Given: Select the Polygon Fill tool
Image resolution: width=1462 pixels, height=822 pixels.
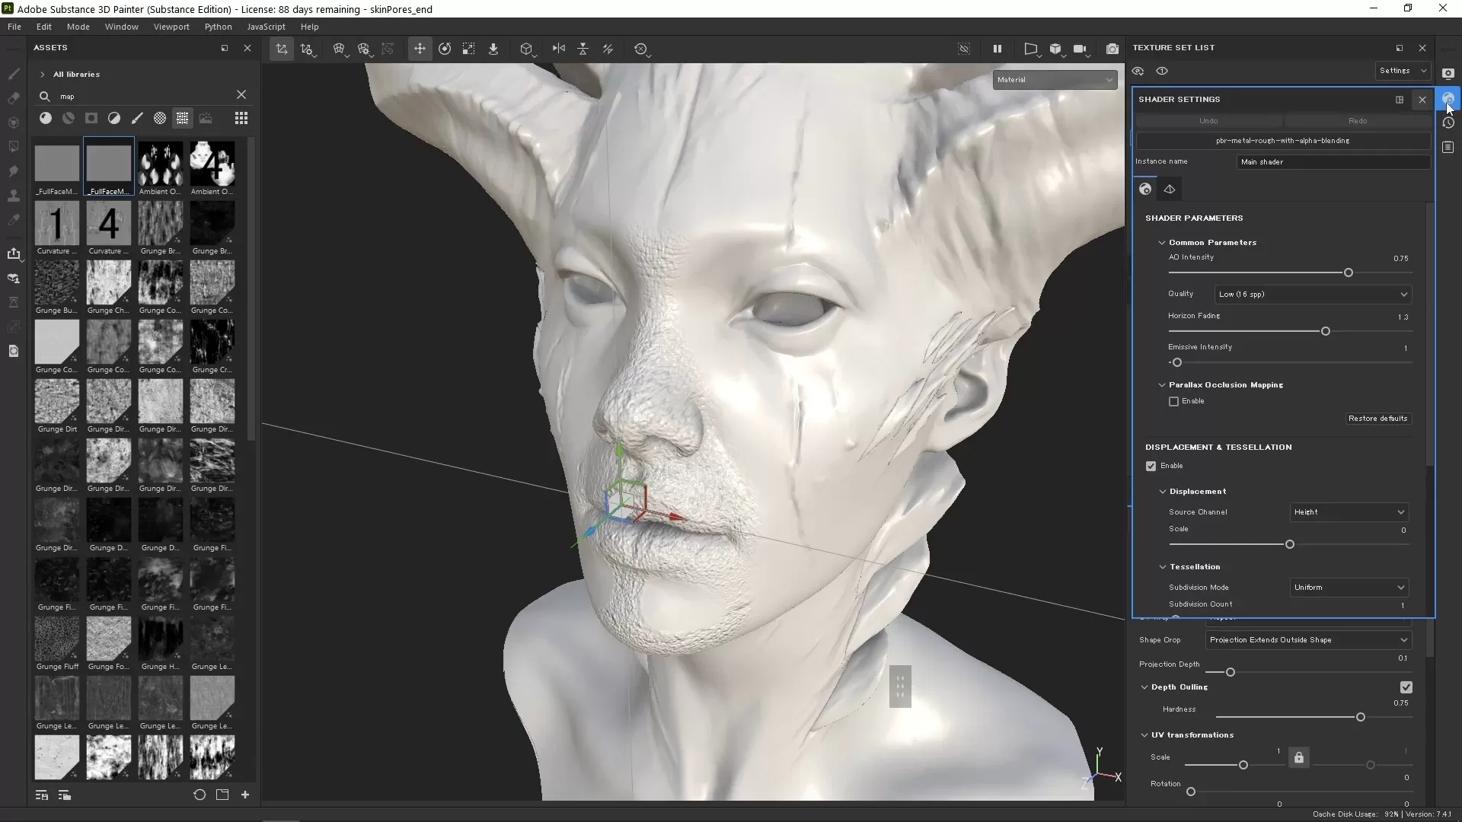Looking at the screenshot, I should [14, 145].
